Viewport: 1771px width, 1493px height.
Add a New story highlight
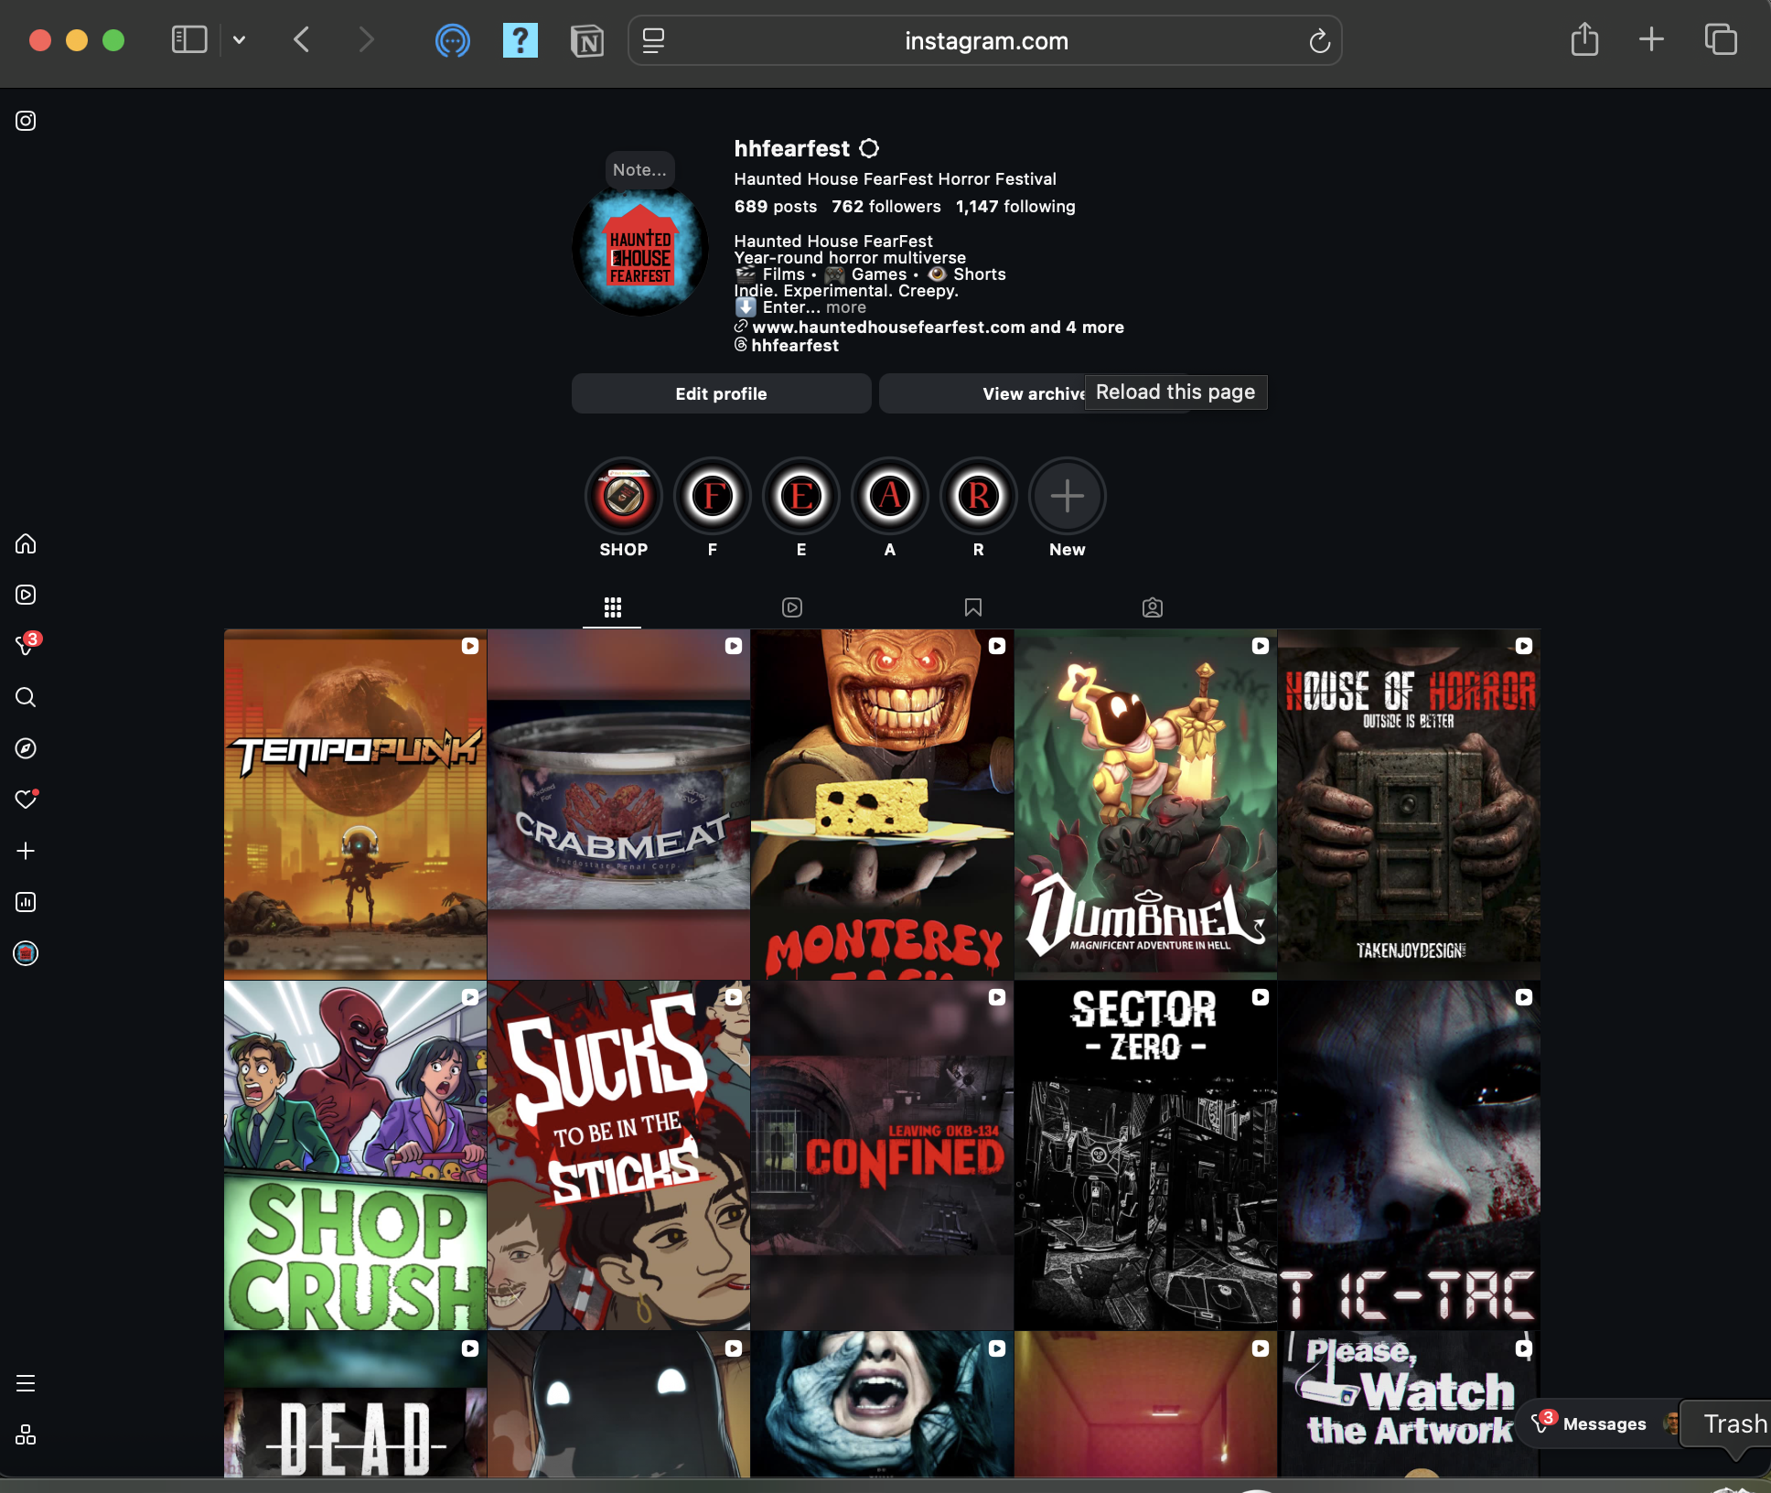1067,497
